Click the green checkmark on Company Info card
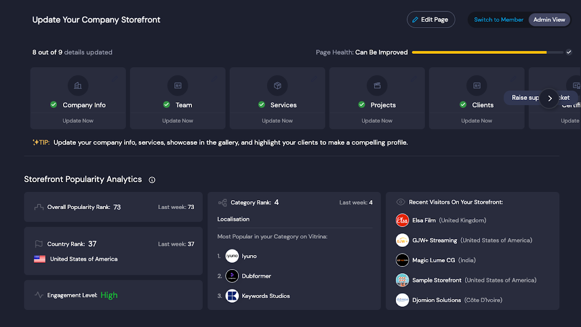This screenshot has height=327, width=581. (x=53, y=105)
